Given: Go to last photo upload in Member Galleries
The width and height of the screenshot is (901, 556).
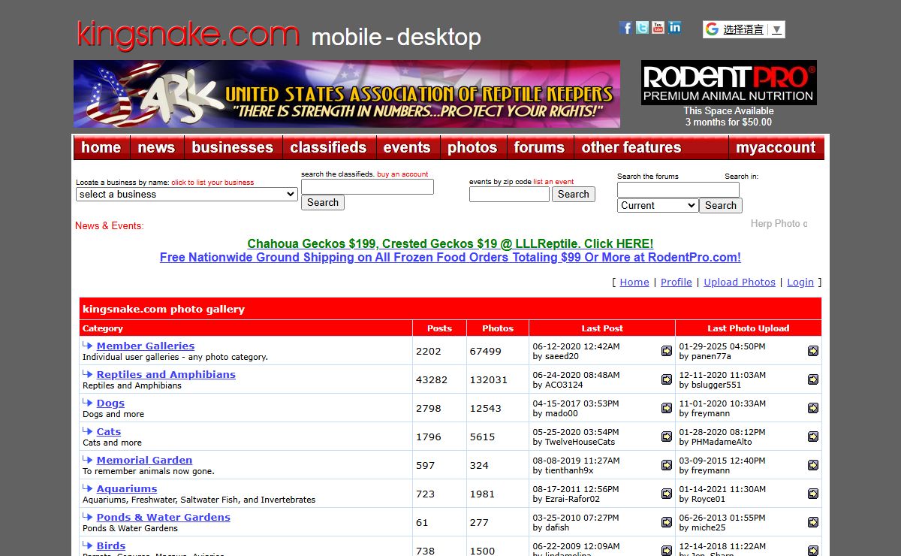Looking at the screenshot, I should pyautogui.click(x=813, y=351).
